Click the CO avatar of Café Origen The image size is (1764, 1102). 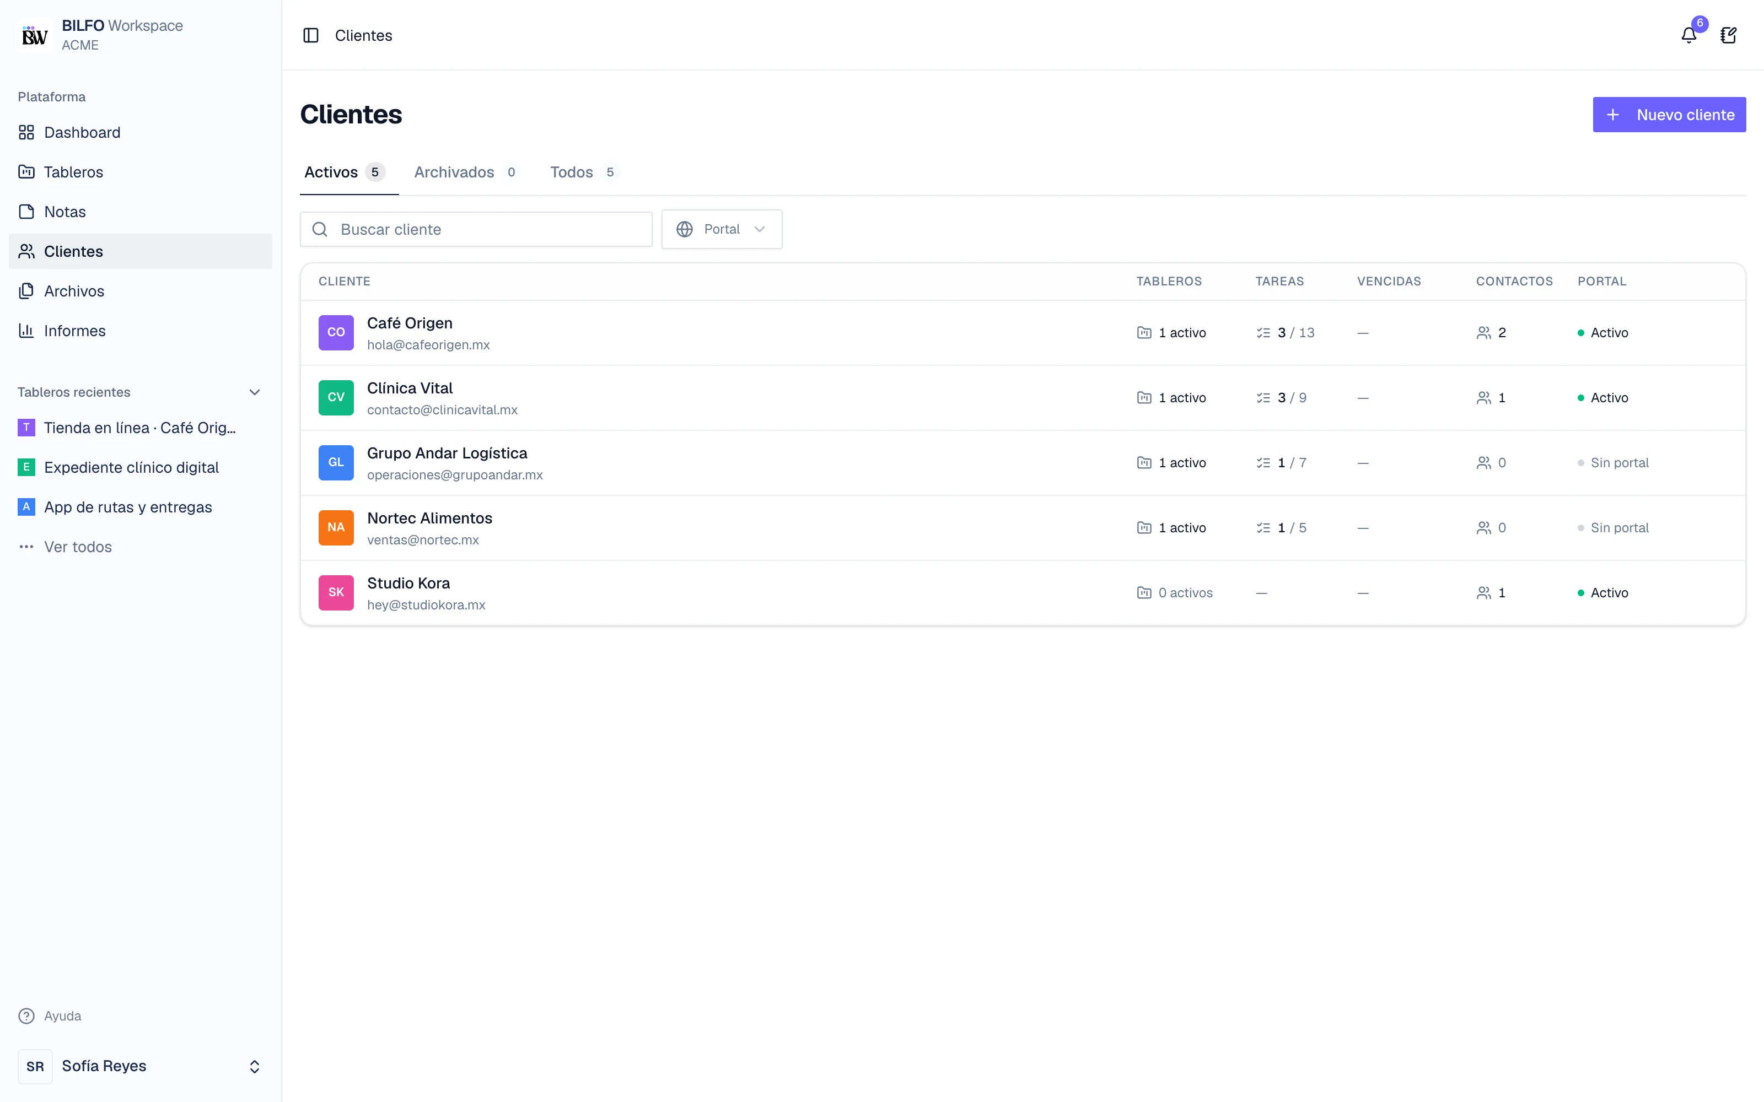coord(336,332)
